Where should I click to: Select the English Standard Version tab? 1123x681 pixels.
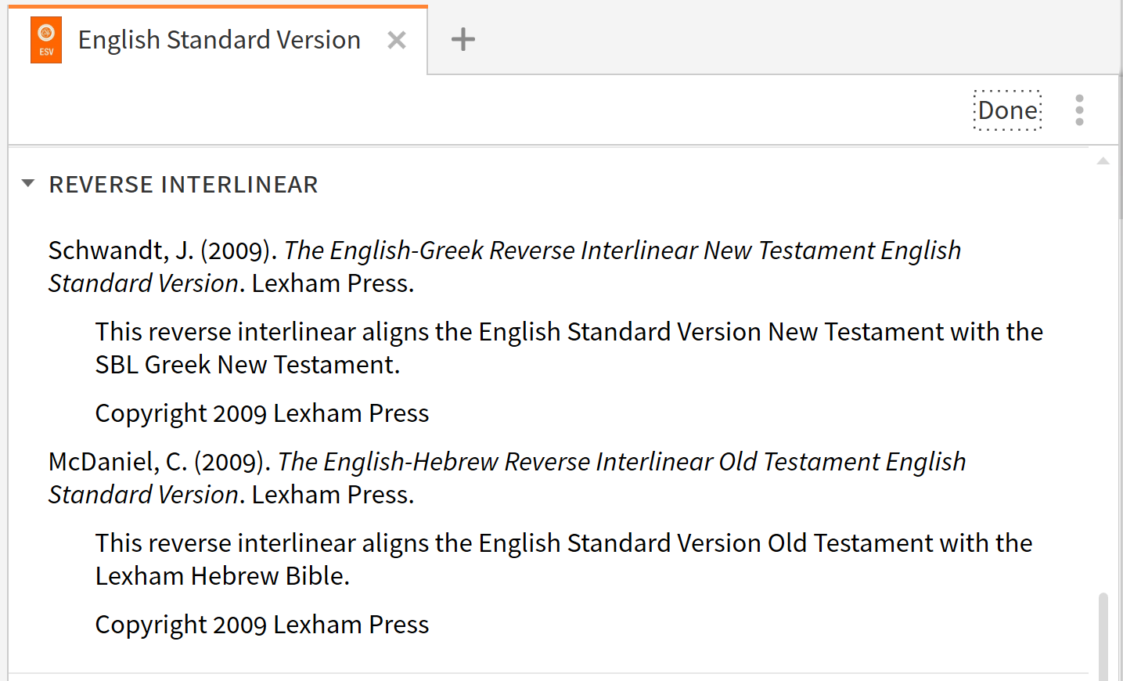coord(218,40)
